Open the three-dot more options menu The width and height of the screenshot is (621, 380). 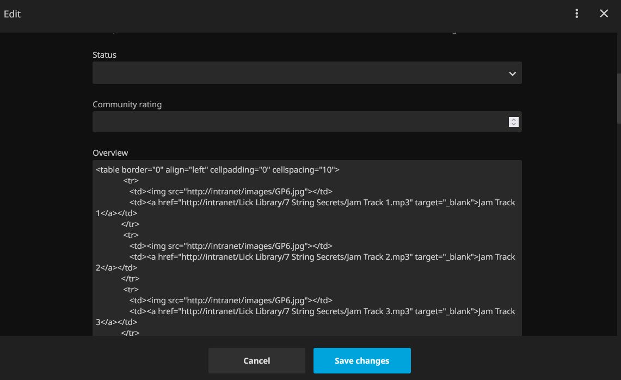[x=576, y=14]
